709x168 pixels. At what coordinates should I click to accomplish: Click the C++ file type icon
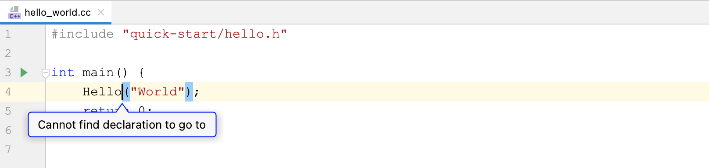pyautogui.click(x=14, y=12)
